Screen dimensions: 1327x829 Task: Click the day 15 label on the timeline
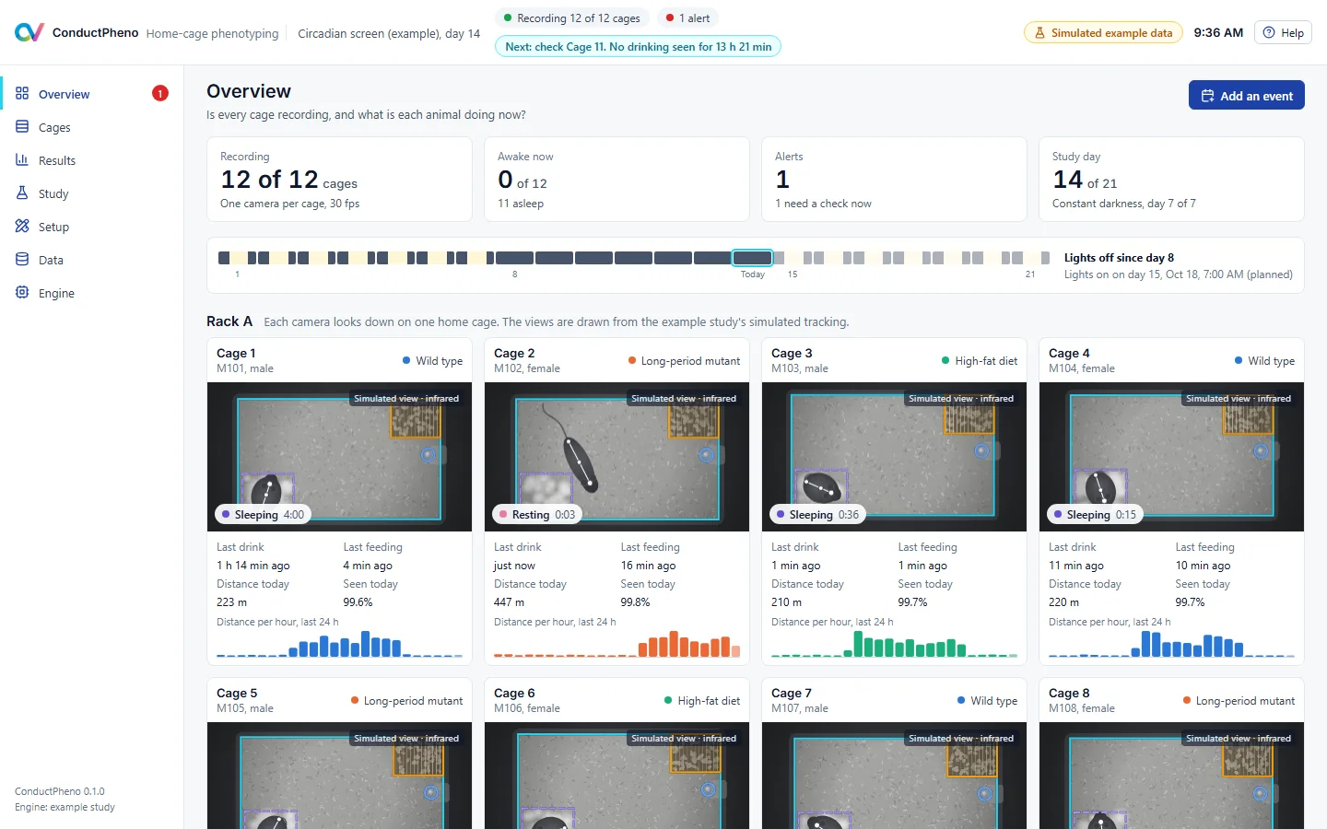click(793, 274)
